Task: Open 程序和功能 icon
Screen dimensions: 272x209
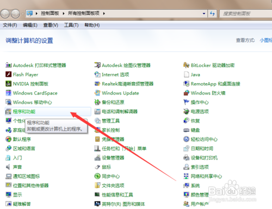Action: point(8,111)
